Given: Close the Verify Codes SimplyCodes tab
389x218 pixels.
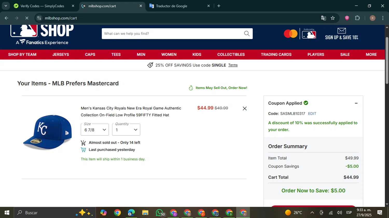Looking at the screenshot, I should coord(73,6).
